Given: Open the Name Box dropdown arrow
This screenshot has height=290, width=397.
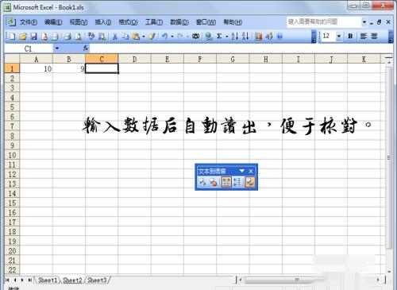Looking at the screenshot, I should point(57,48).
